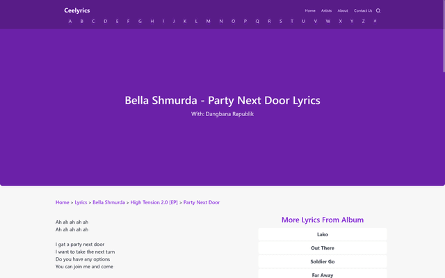Browse artists starting with letter F
Image resolution: width=445 pixels, height=278 pixels.
[x=128, y=22]
